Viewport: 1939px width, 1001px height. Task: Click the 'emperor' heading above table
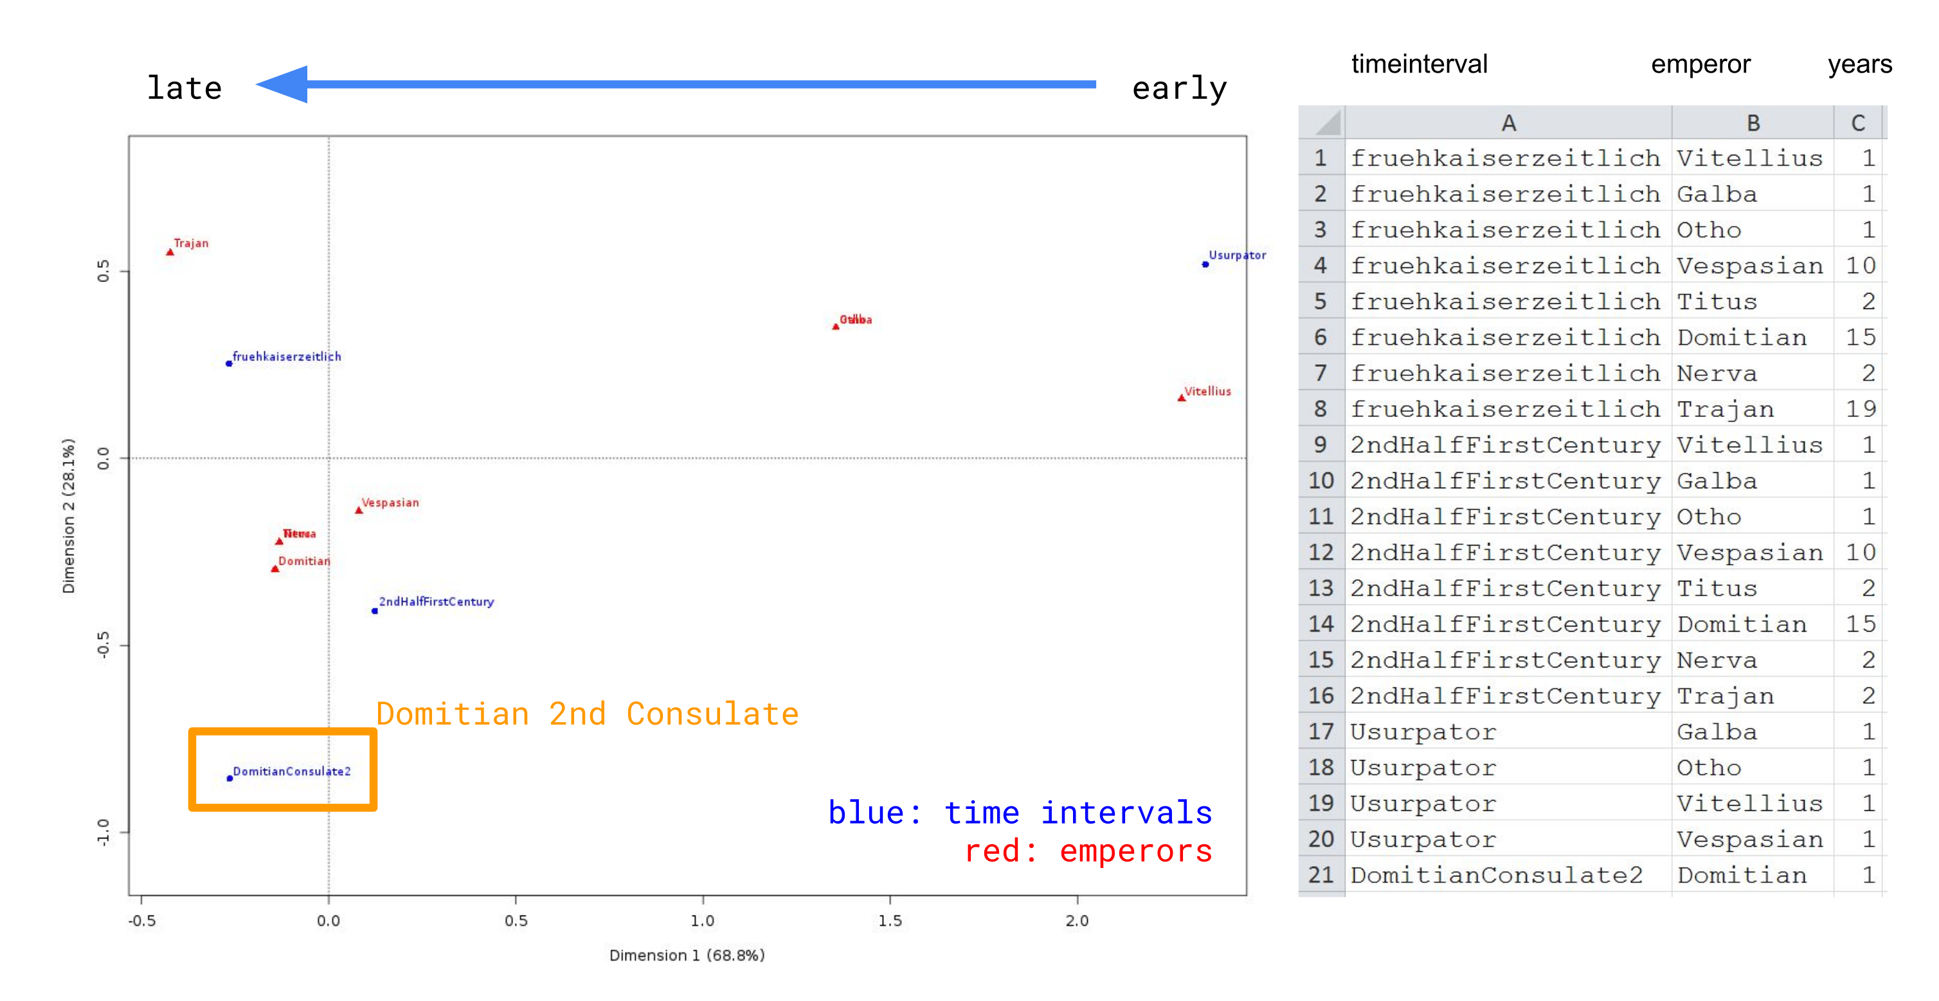[1701, 65]
